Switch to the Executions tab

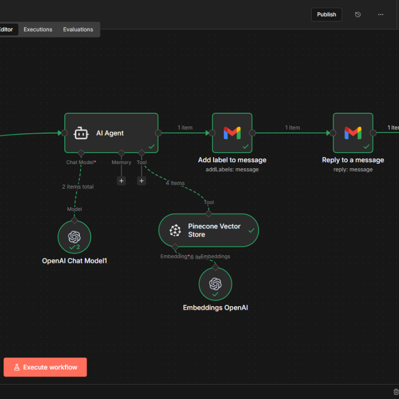point(38,29)
